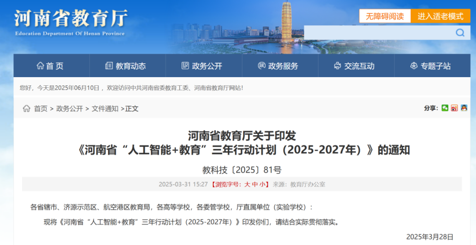Viewport: 476px width, 245px height.
Task: Click the house icon in the breadcrumb
Action: 26,109
